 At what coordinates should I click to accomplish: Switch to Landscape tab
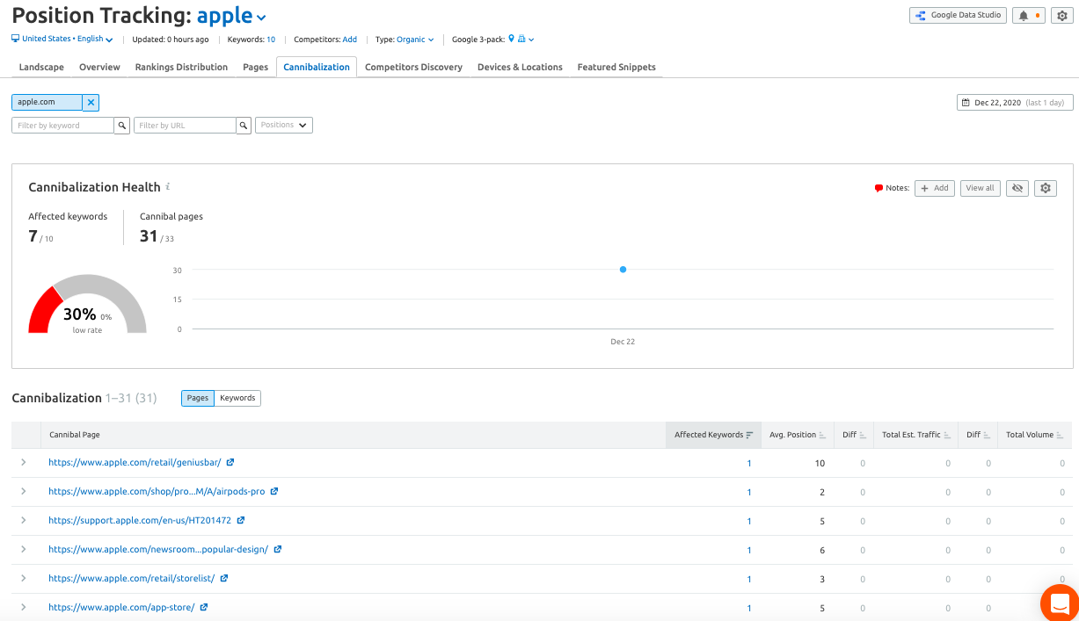[x=41, y=67]
